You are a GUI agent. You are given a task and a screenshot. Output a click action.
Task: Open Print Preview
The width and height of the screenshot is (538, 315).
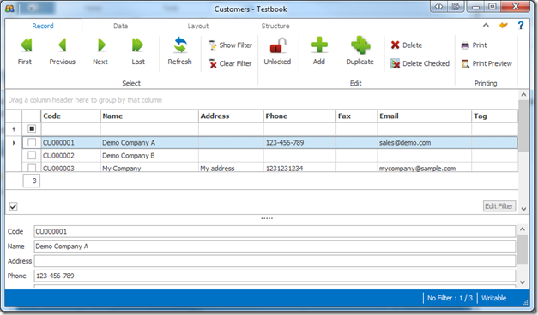[x=487, y=63]
